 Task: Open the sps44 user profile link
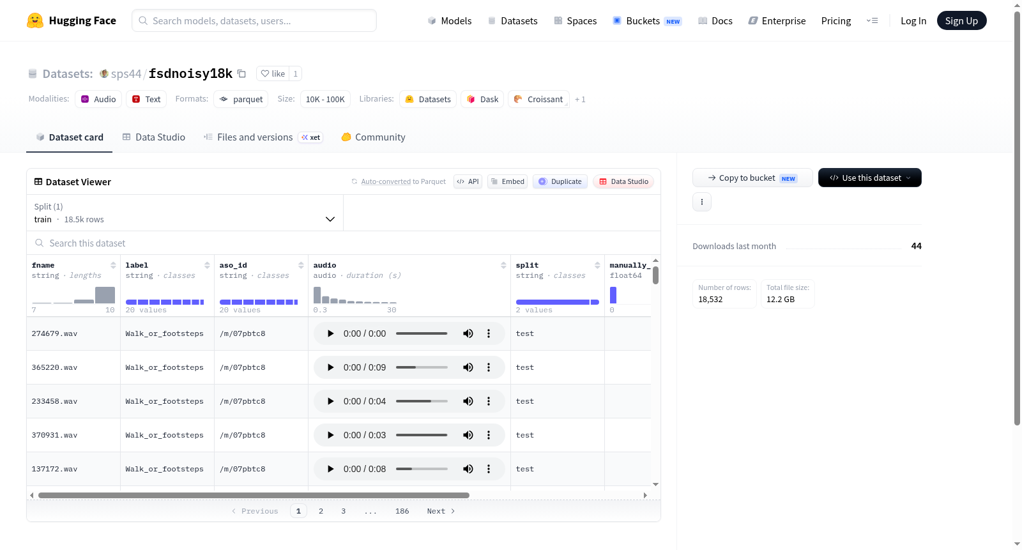pos(126,73)
